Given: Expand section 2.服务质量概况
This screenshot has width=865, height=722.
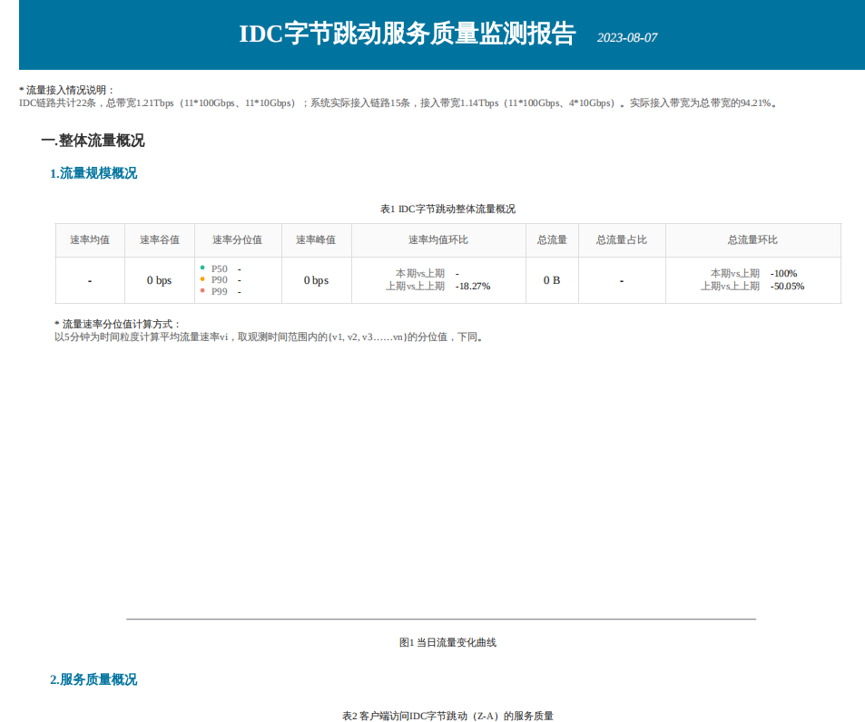Looking at the screenshot, I should (x=94, y=679).
